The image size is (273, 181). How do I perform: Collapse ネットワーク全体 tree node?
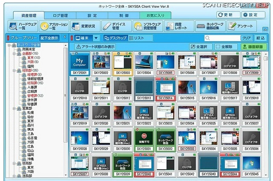(9, 45)
